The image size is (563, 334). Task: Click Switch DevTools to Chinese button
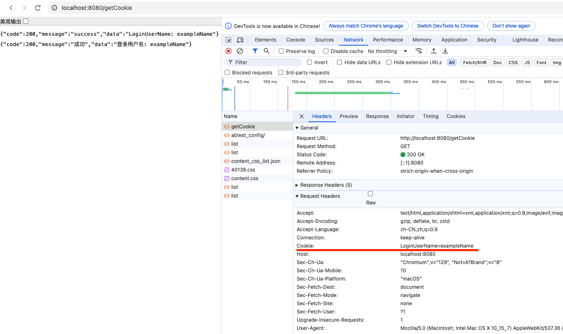click(448, 26)
